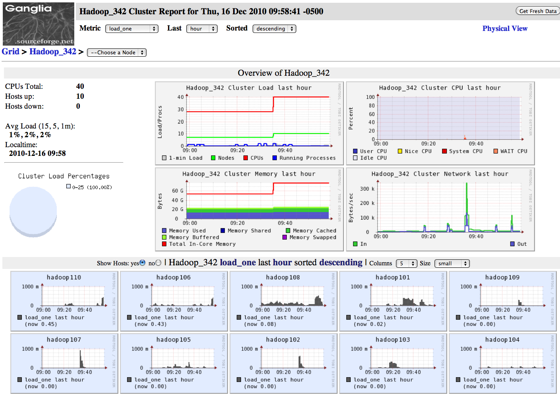Go to the Grid breadcrumb link
Viewport: 560px width, 397px height.
click(x=10, y=52)
